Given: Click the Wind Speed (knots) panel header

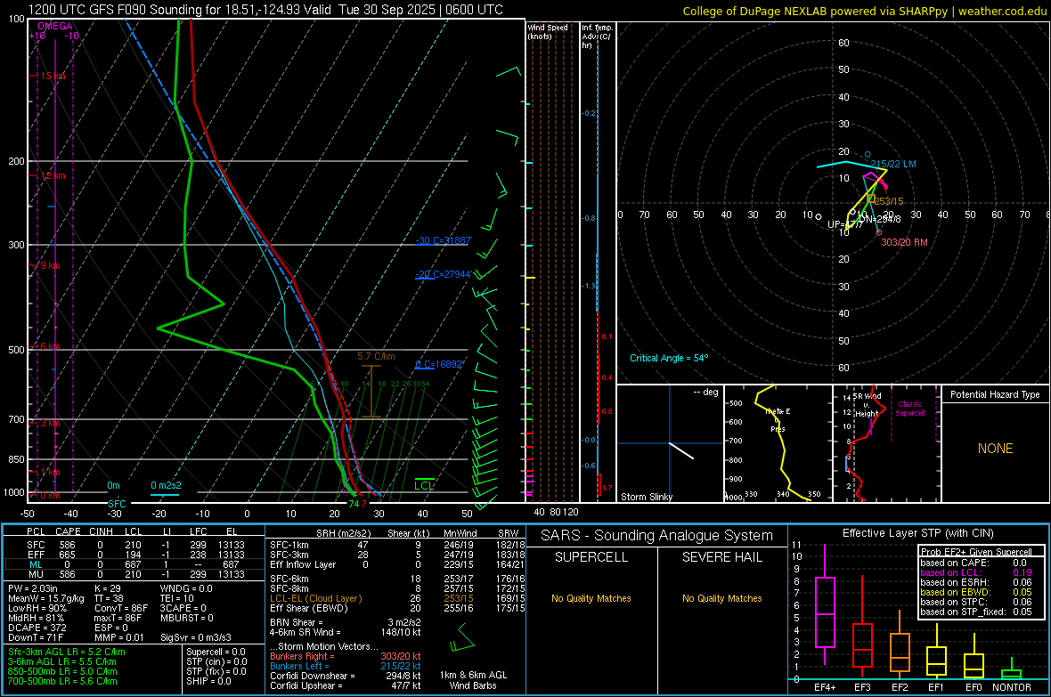Looking at the screenshot, I should click(548, 32).
